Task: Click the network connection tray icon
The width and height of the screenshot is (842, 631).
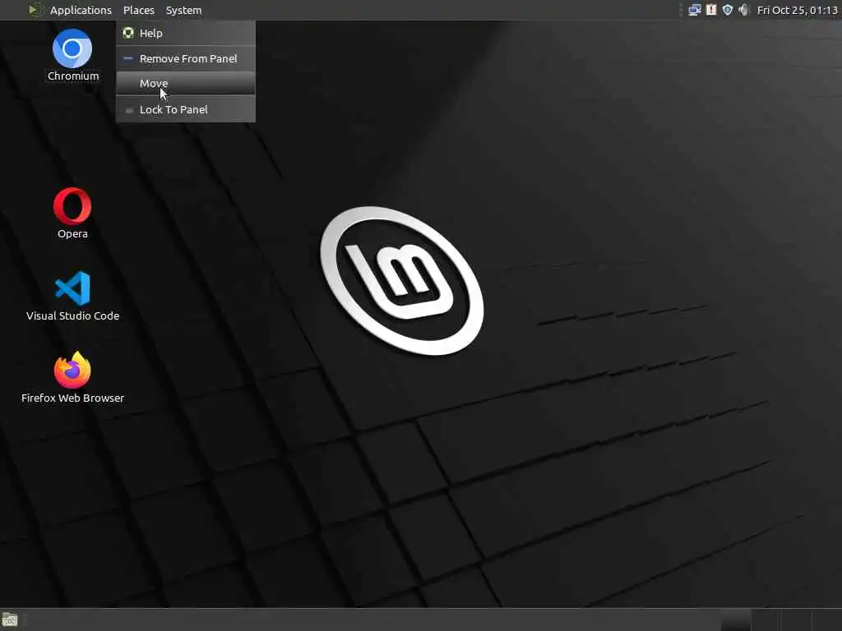Action: (x=694, y=10)
